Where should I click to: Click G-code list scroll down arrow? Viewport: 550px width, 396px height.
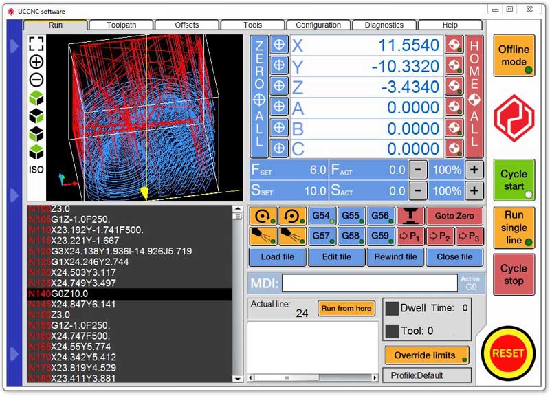click(237, 378)
